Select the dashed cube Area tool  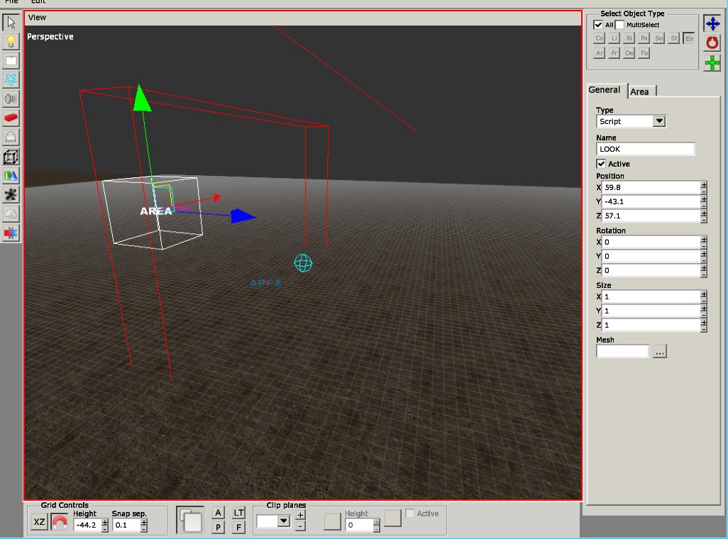[x=11, y=157]
